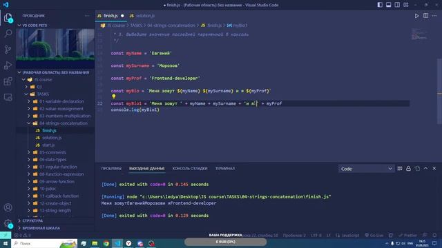The height and width of the screenshot is (248, 442).
Task: Open editor more actions ellipsis menu
Action: tap(434, 16)
